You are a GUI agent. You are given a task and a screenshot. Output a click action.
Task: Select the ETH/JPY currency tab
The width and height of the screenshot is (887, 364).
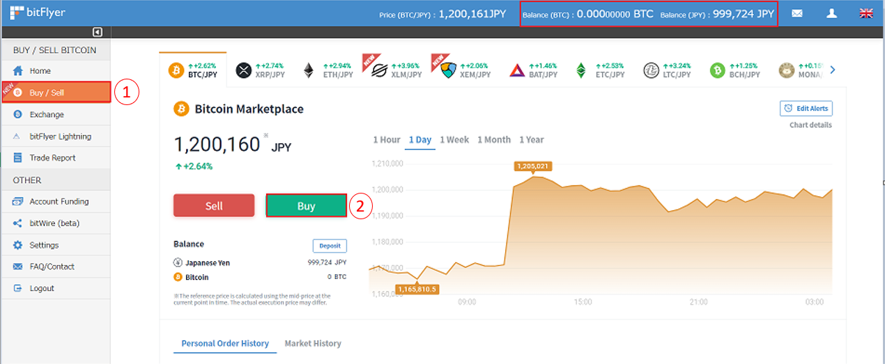pos(328,70)
